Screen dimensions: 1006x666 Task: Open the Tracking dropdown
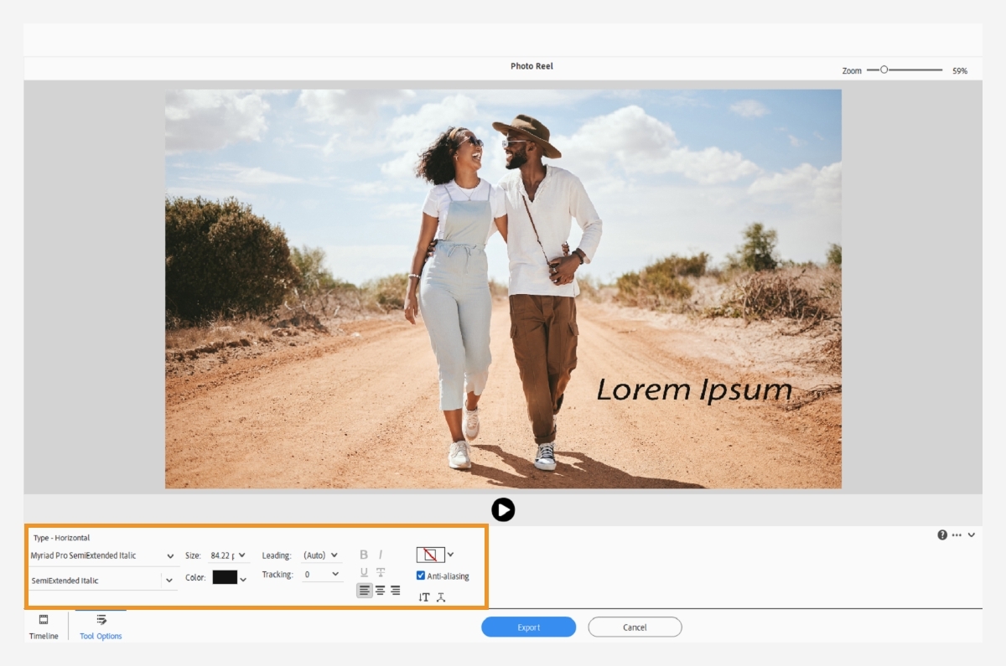[323, 574]
